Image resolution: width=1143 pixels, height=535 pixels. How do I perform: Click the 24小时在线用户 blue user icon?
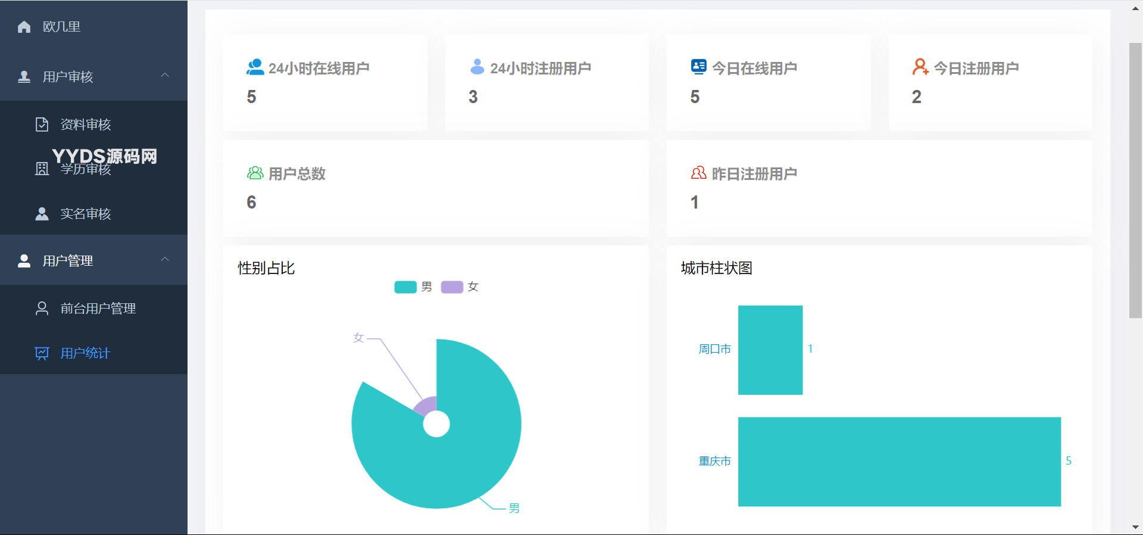[x=255, y=67]
